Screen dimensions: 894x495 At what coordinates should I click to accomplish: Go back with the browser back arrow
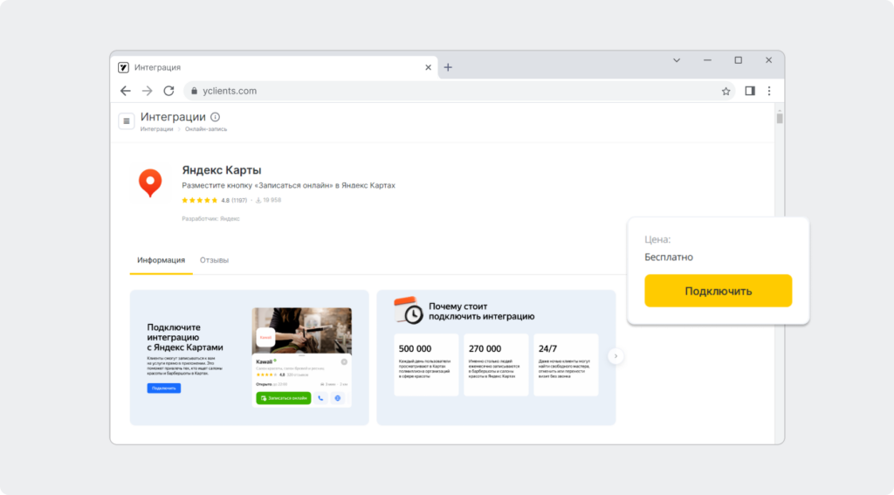(x=126, y=91)
